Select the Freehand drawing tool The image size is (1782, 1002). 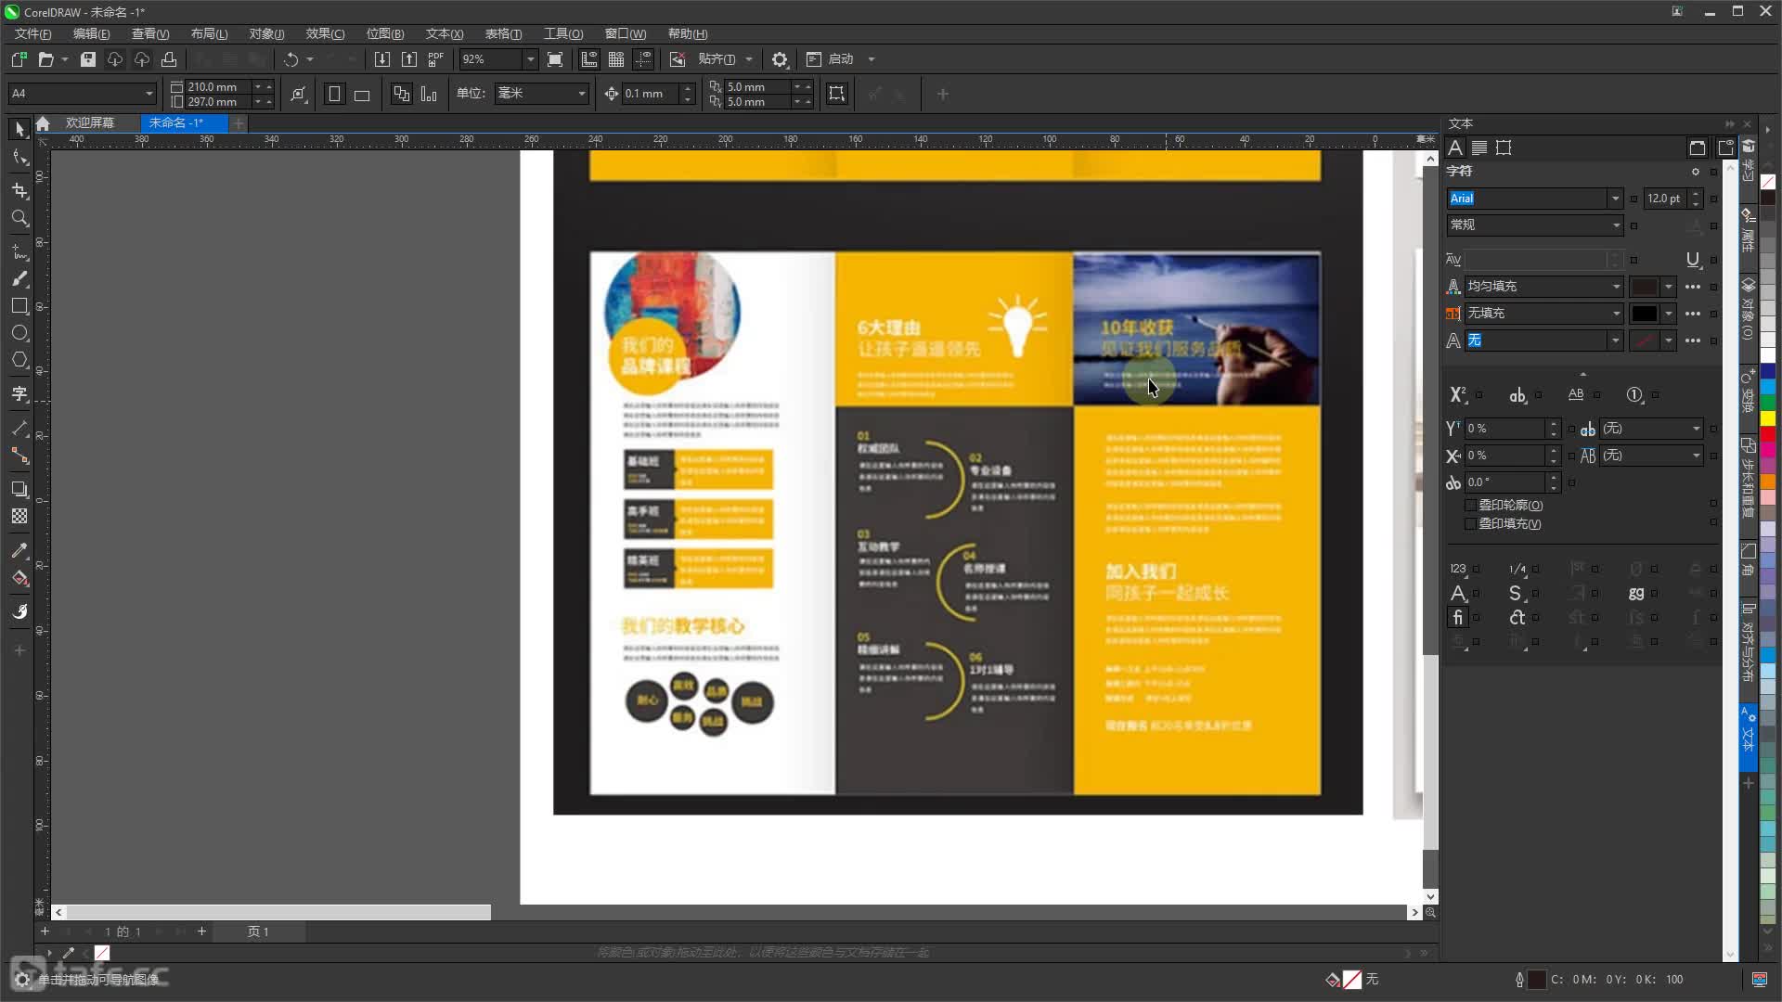coord(19,251)
